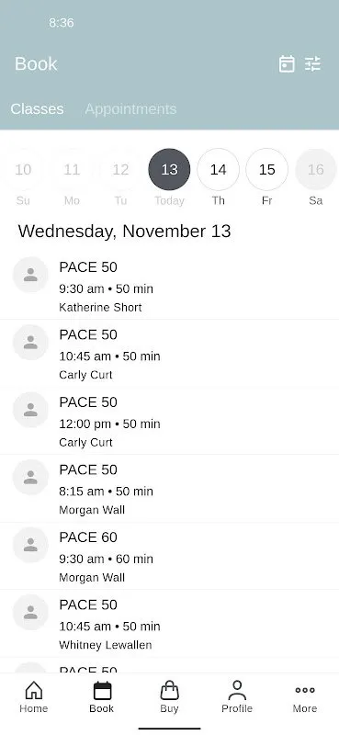Image resolution: width=339 pixels, height=735 pixels.
Task: Select today's date circle 13
Action: click(169, 170)
